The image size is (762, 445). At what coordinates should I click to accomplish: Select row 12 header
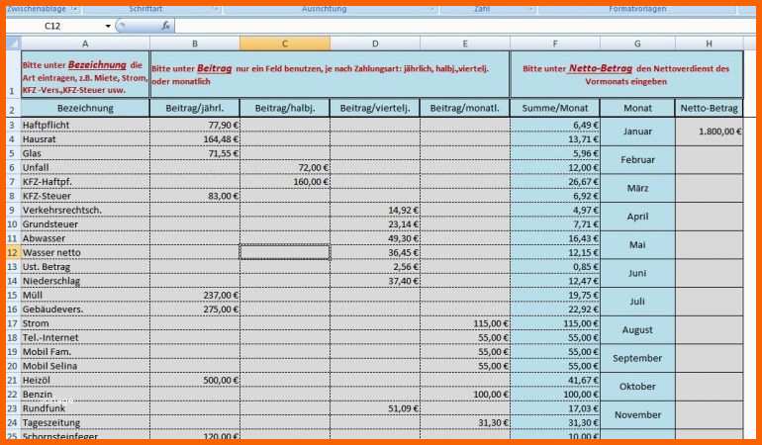[11, 253]
